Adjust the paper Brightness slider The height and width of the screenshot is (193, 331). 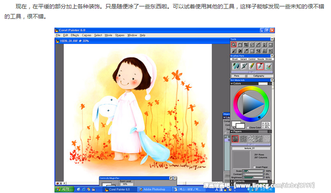pos(253,178)
